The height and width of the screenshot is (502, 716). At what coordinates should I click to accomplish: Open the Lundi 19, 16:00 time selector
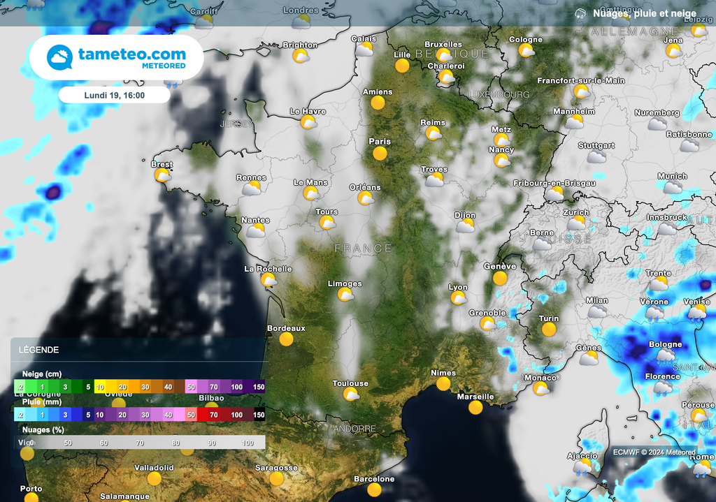[x=113, y=95]
